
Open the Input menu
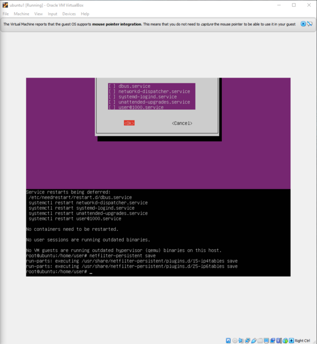(53, 14)
